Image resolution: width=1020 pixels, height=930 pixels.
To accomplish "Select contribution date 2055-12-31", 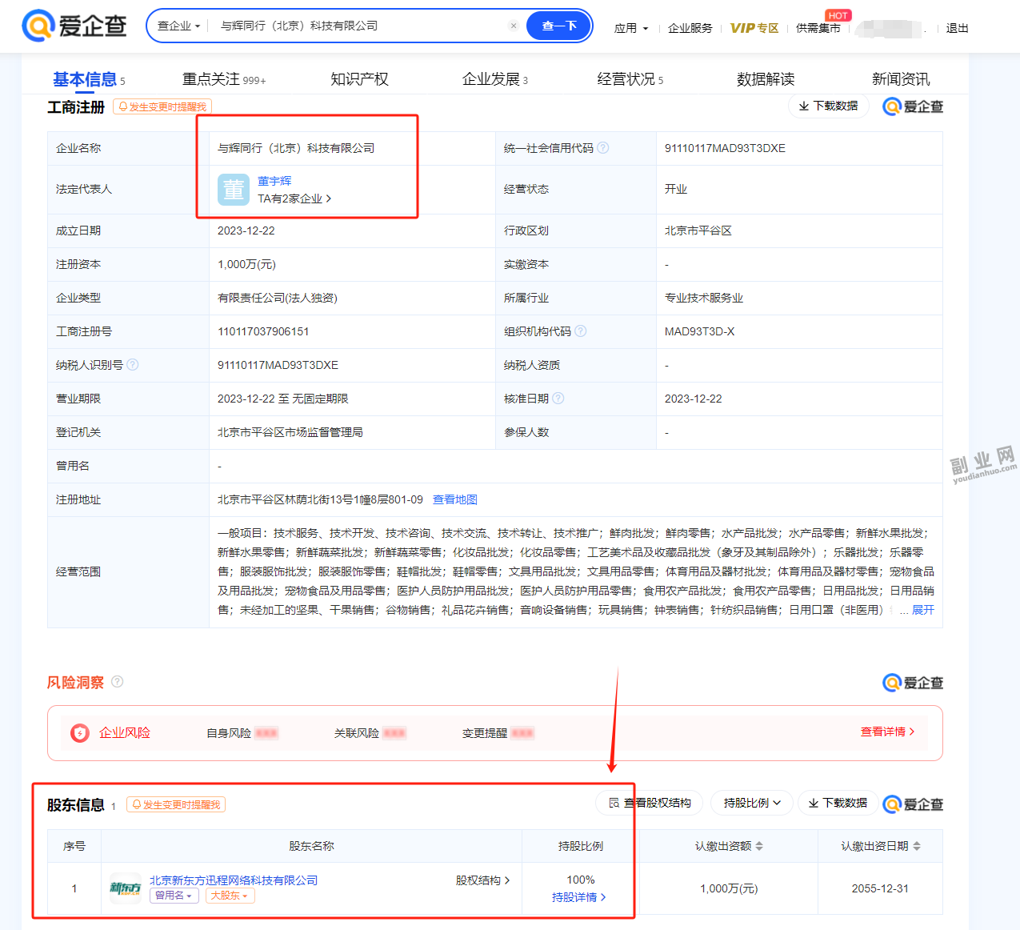I will (880, 888).
